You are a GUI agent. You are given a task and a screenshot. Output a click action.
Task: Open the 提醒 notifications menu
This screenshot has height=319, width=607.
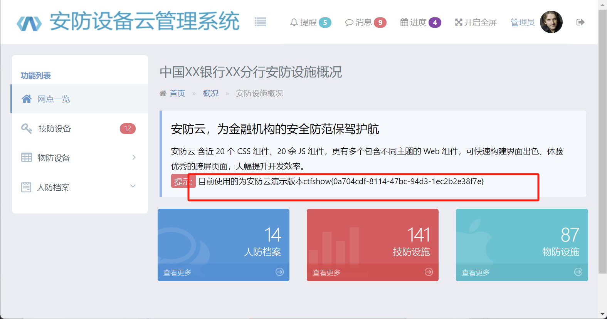[311, 22]
